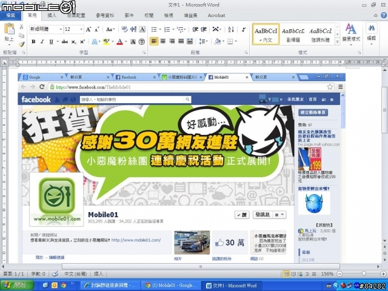Select Print Layout view icon
Viewport: 388px width, 291px height.
point(286,274)
